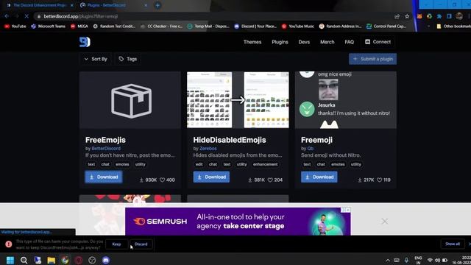Open the Microsoft Teams bookmark
The image size is (471, 265).
click(x=48, y=26)
